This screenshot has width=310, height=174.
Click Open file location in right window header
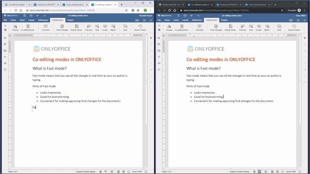(x=298, y=20)
